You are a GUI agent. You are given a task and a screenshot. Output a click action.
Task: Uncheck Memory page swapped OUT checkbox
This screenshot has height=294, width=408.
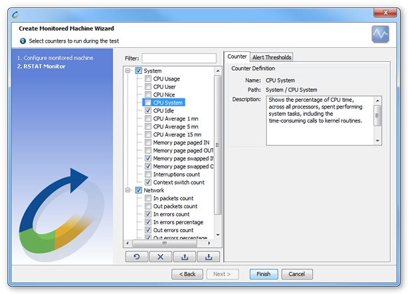click(148, 166)
